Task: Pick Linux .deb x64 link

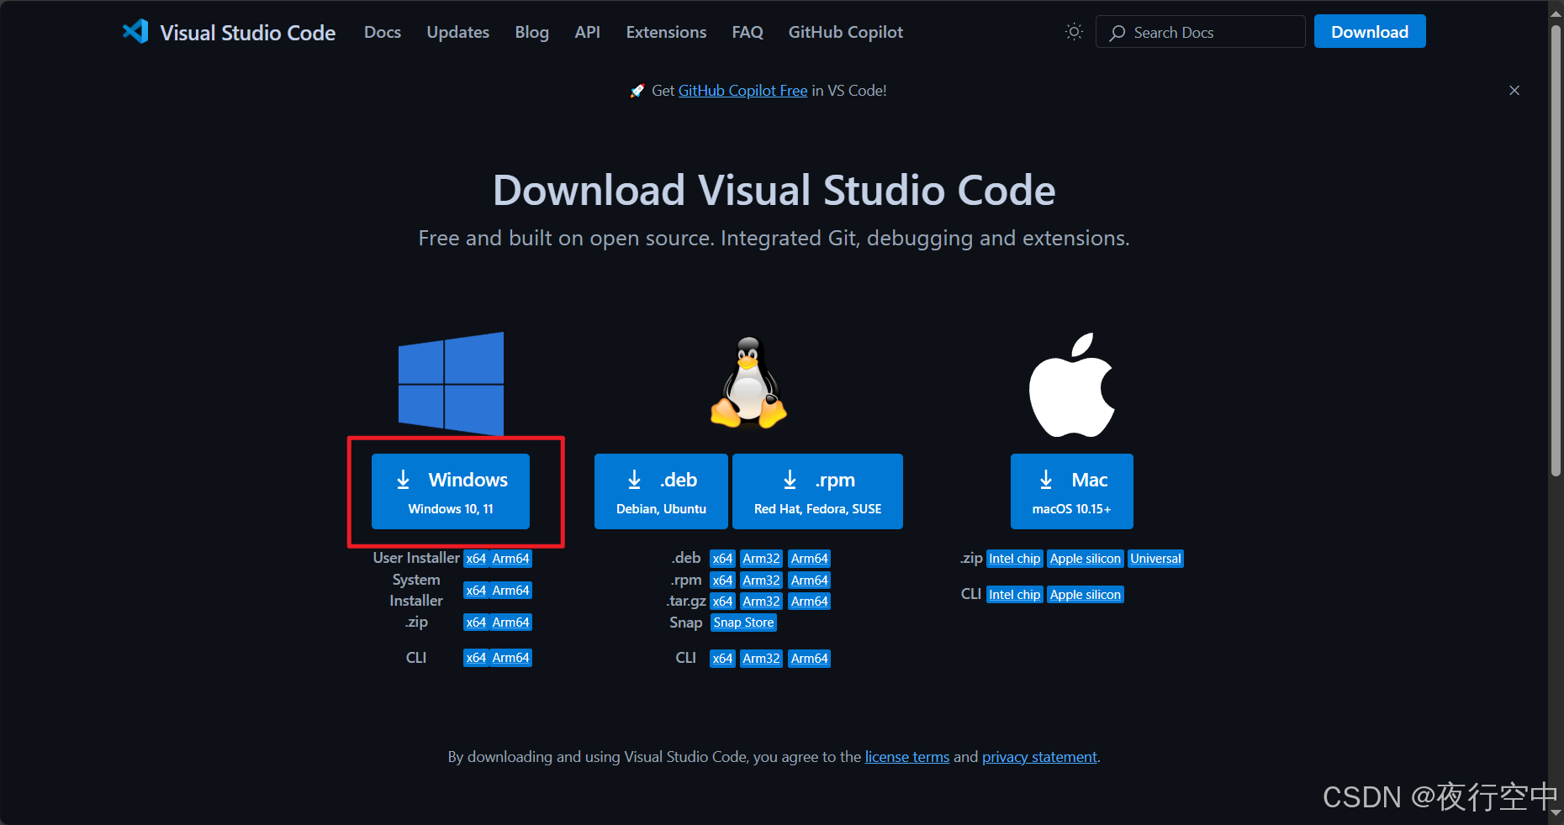Action: [x=722, y=559]
